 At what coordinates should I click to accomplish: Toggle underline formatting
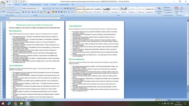pos(29,12)
